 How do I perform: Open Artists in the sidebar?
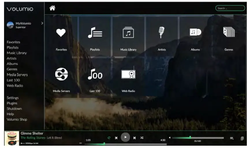pos(12,58)
